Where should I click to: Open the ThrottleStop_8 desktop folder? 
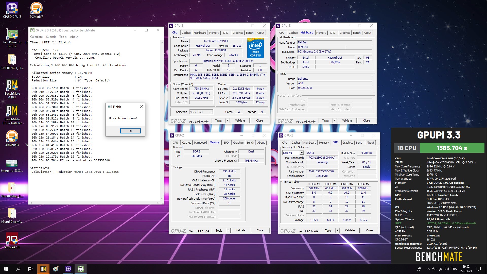tap(12, 190)
